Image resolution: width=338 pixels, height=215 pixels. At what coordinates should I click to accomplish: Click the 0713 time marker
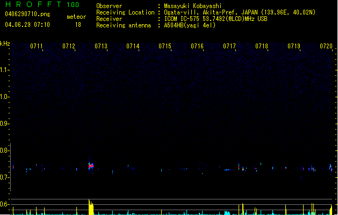[x=101, y=46]
